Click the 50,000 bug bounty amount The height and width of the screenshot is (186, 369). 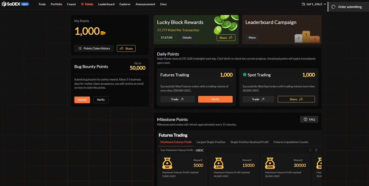137,68
